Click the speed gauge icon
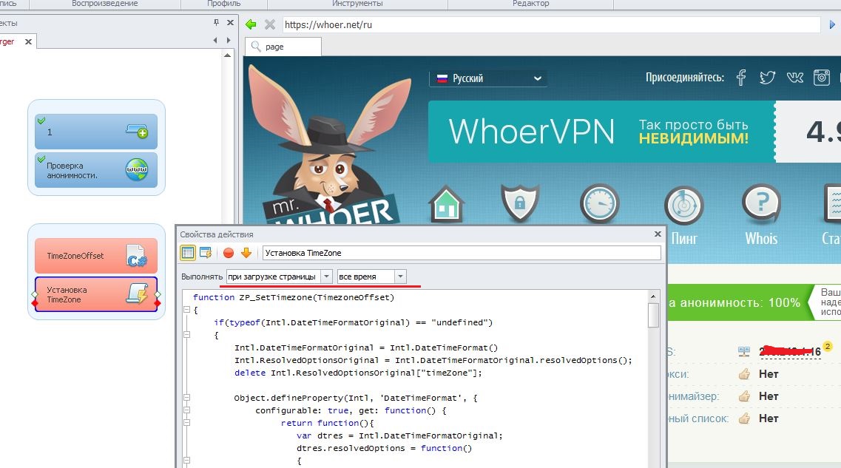The height and width of the screenshot is (468, 841). click(x=600, y=204)
